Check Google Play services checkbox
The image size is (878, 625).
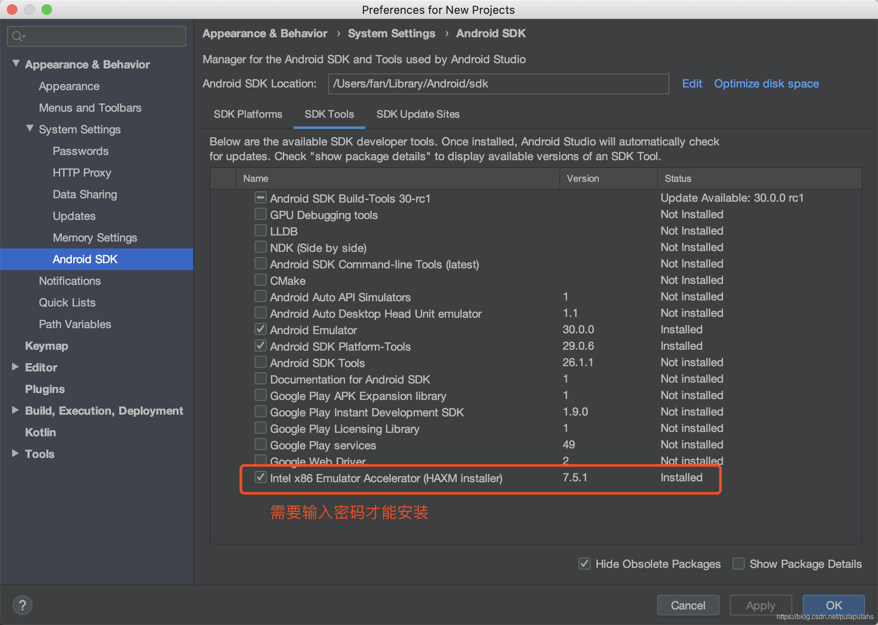pos(260,445)
